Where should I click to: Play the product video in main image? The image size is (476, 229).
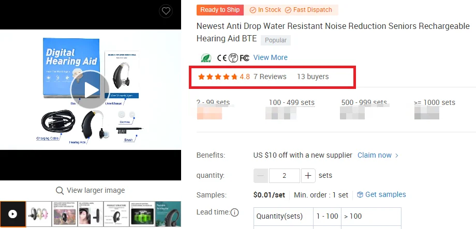[91, 90]
